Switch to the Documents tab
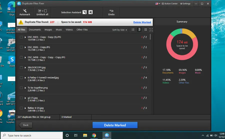 pos(35,30)
